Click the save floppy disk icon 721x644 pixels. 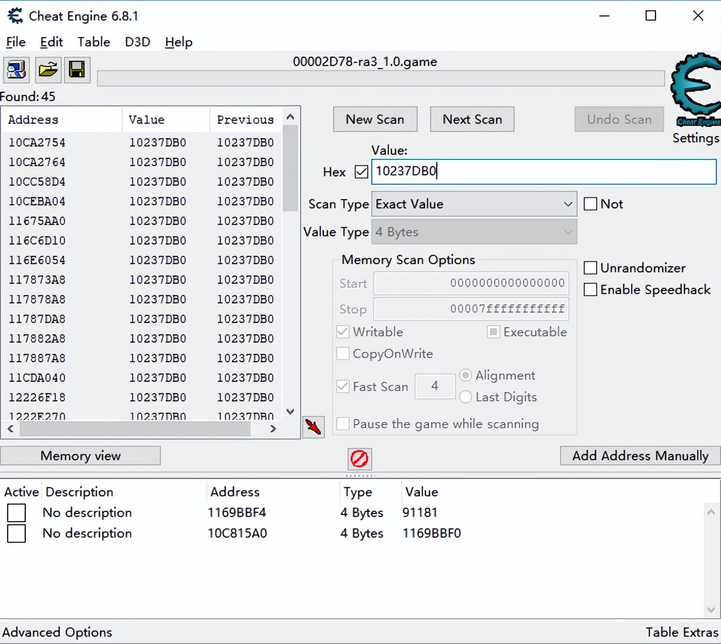click(x=77, y=70)
